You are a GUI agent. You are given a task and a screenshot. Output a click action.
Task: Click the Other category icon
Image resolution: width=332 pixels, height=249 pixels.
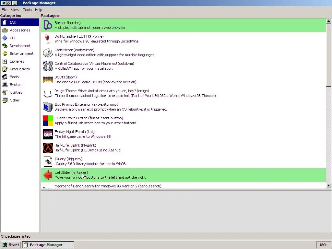pos(5,100)
